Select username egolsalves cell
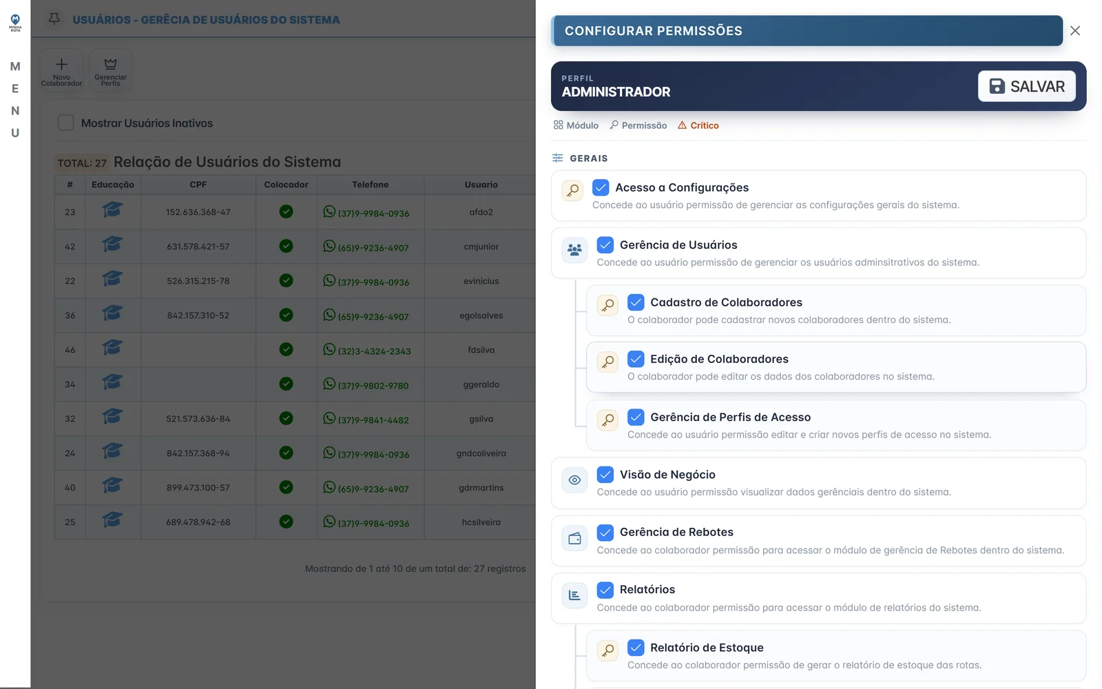The height and width of the screenshot is (689, 1102). pos(481,316)
